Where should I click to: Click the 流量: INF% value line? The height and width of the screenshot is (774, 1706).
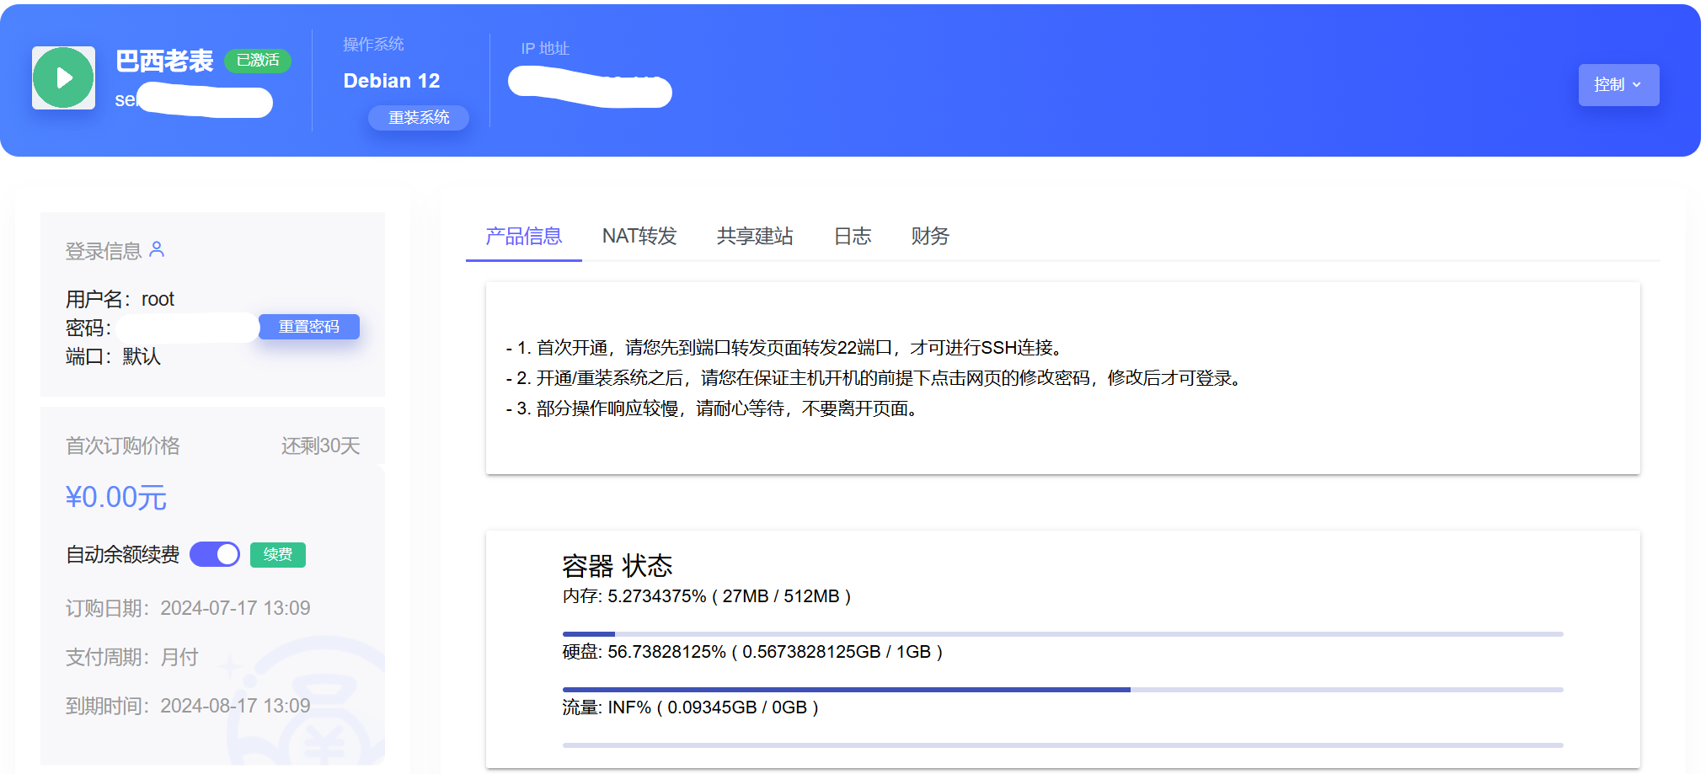point(691,707)
